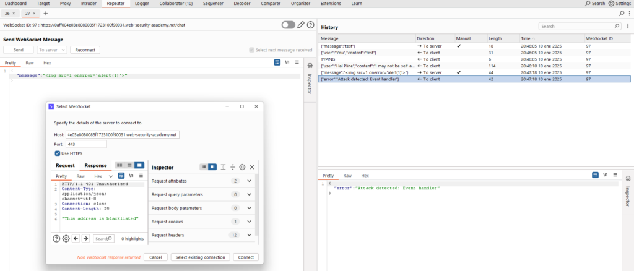
Task: Expand Request query parameters section
Action: 249,195
